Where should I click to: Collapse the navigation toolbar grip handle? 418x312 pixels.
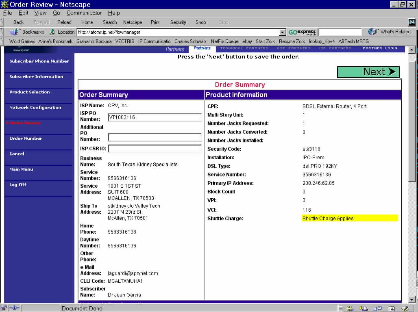pos(2,22)
